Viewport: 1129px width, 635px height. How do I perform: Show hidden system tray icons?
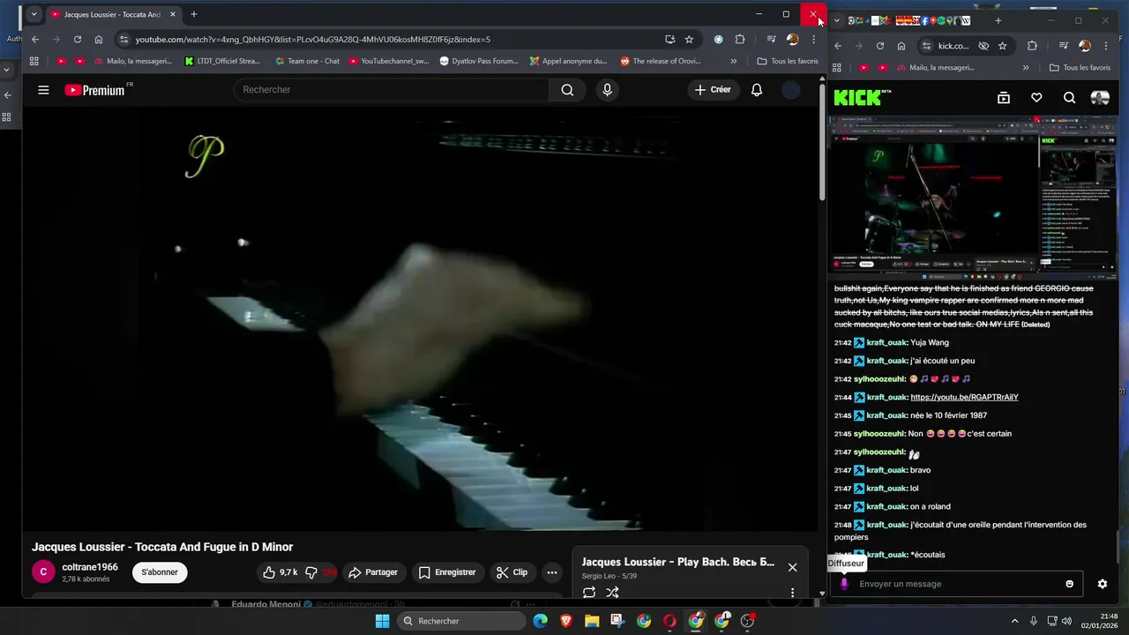[1014, 621]
